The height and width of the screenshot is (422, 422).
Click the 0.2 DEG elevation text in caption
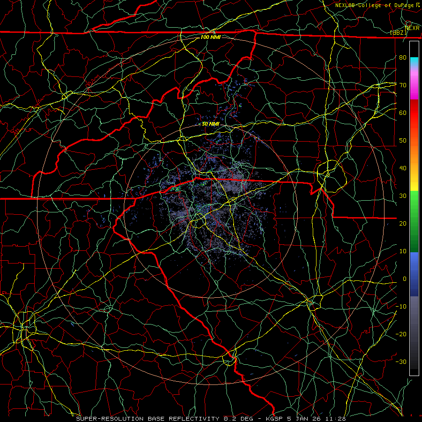click(x=238, y=419)
